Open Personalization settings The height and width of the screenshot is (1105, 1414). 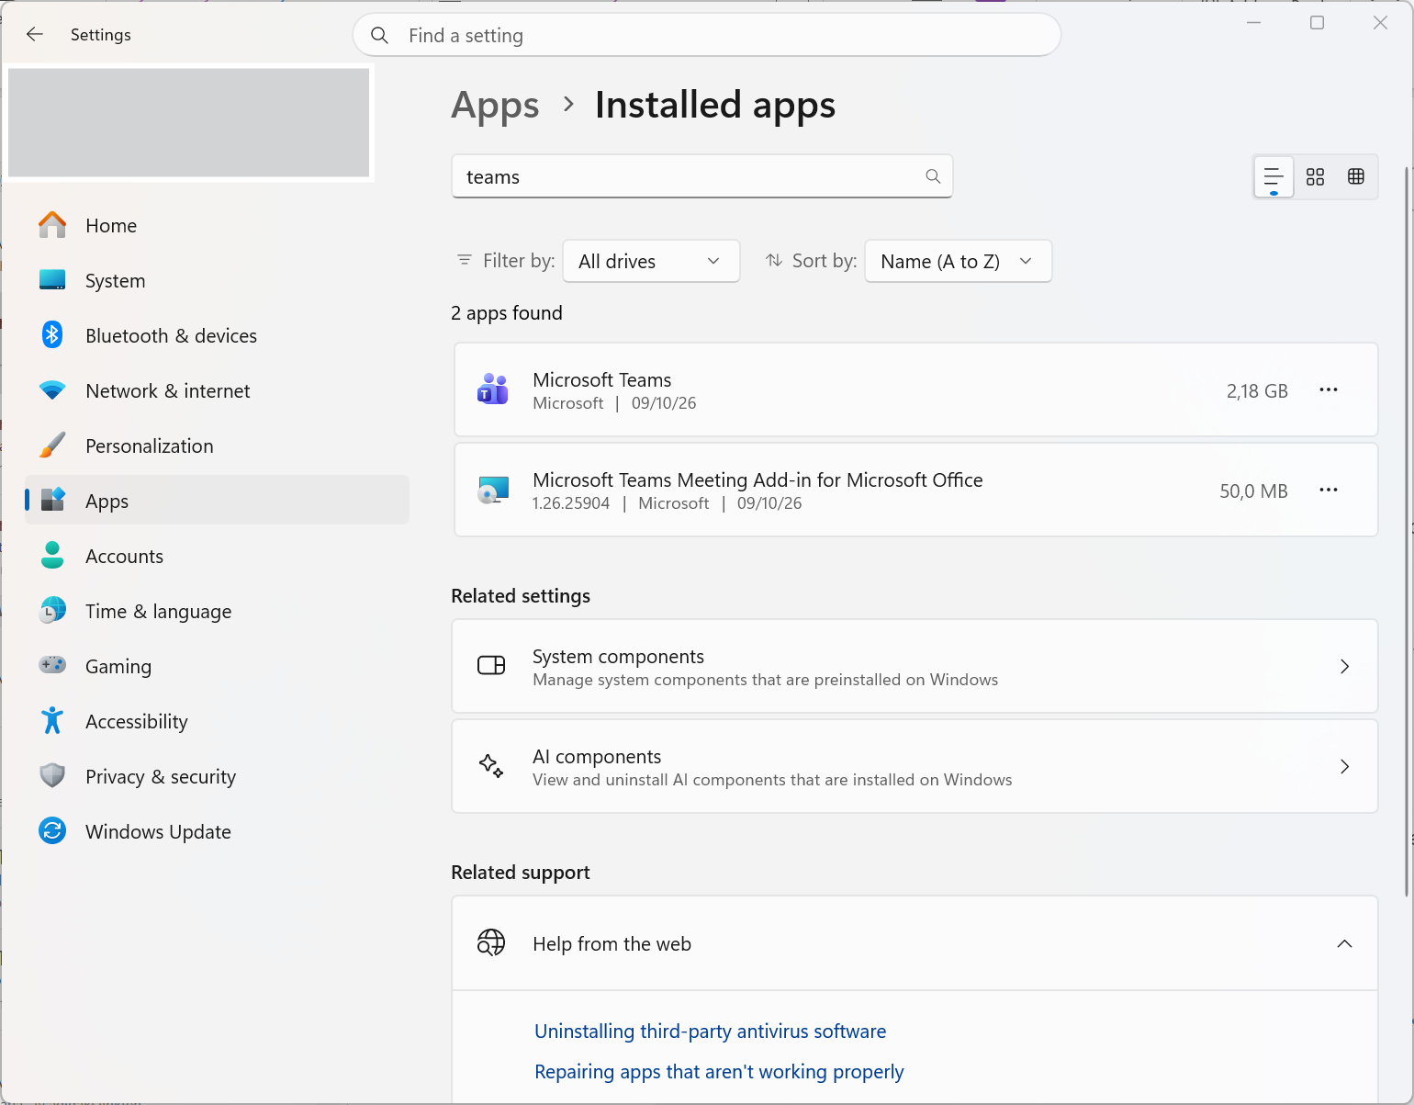click(217, 446)
